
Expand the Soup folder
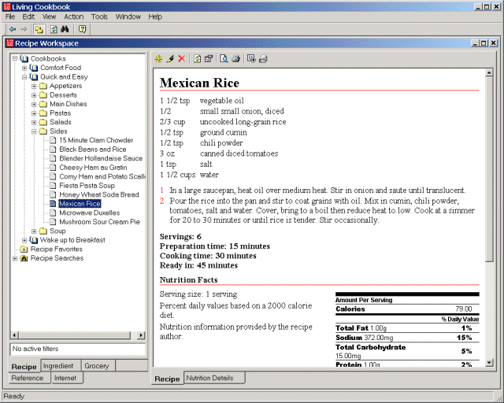pos(34,231)
